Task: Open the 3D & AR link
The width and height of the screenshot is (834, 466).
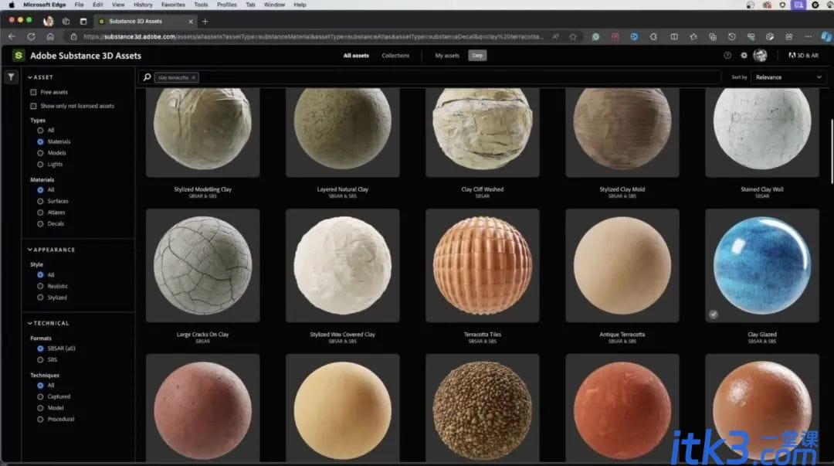Action: pos(803,56)
